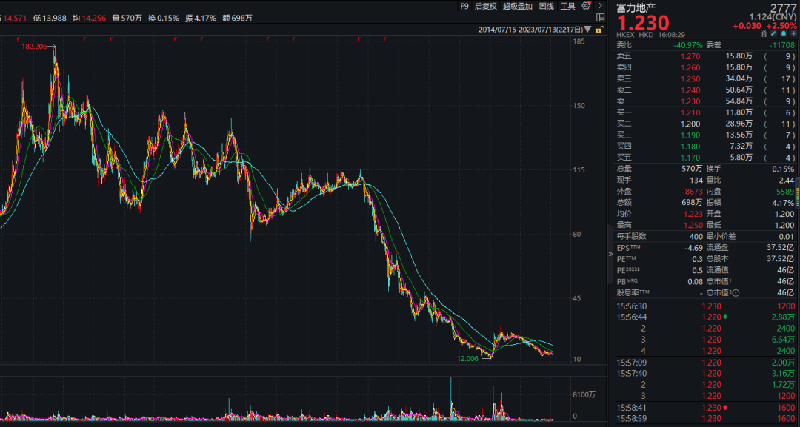Select the 画线 drawing tool
The width and height of the screenshot is (800, 427).
(x=547, y=6)
